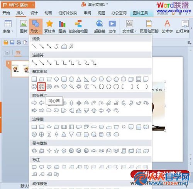Select the scribble freeform line

(x=71, y=46)
